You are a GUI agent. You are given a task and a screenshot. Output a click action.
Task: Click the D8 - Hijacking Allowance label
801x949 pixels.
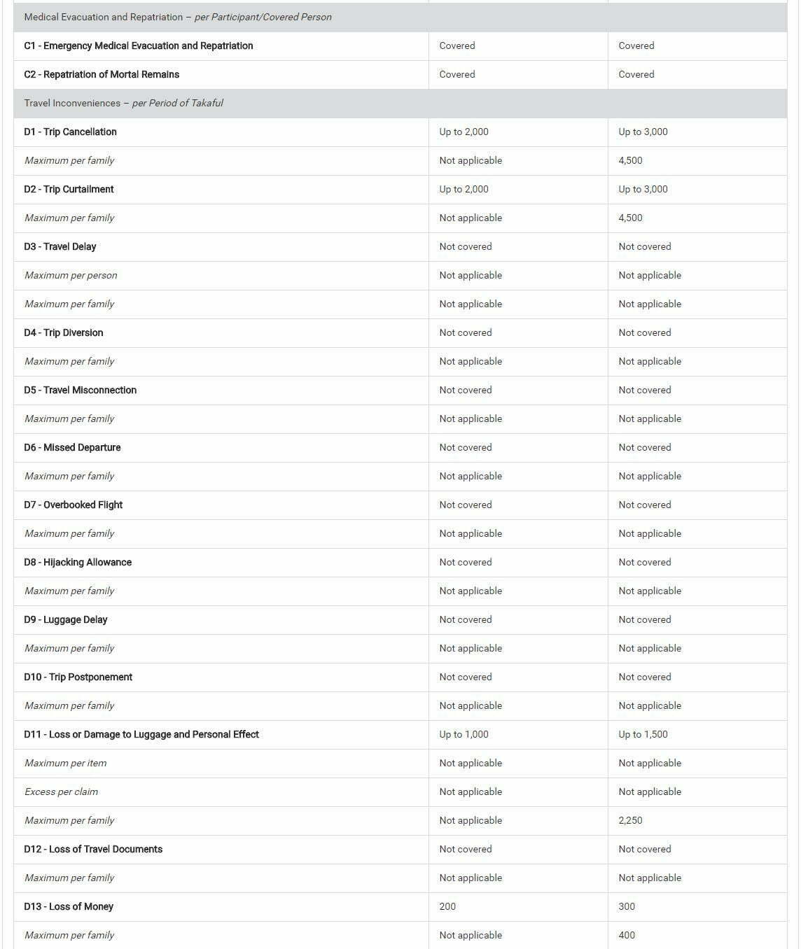pos(78,562)
